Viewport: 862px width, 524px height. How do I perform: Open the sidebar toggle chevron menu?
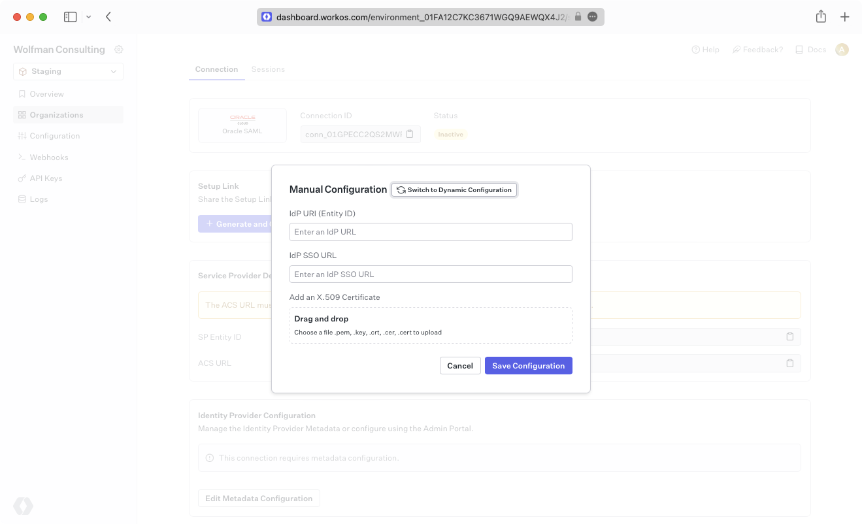tap(89, 16)
